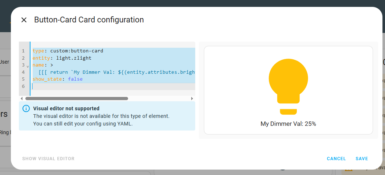
Task: Place cursor on empty line 6
Action: click(114, 86)
